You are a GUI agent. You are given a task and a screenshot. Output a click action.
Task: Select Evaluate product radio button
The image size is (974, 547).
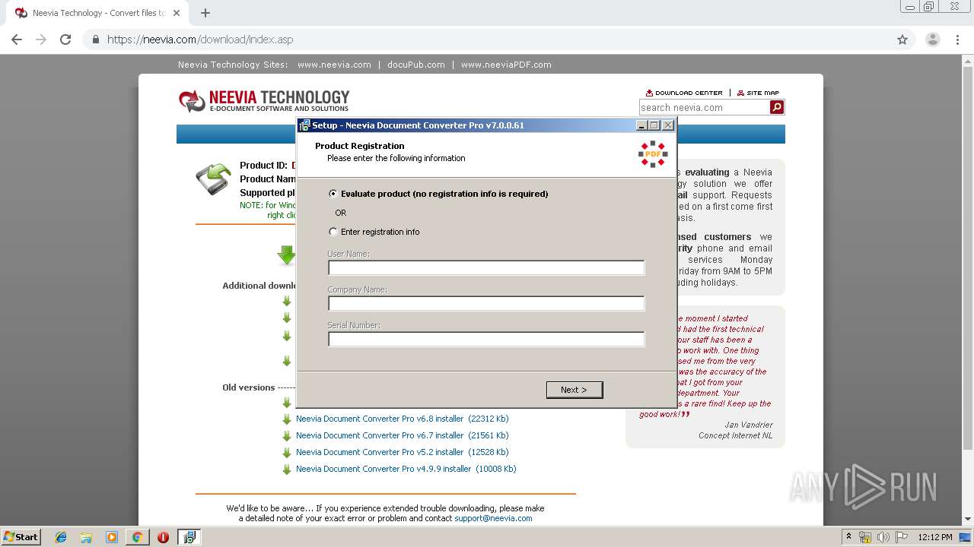[x=333, y=194]
